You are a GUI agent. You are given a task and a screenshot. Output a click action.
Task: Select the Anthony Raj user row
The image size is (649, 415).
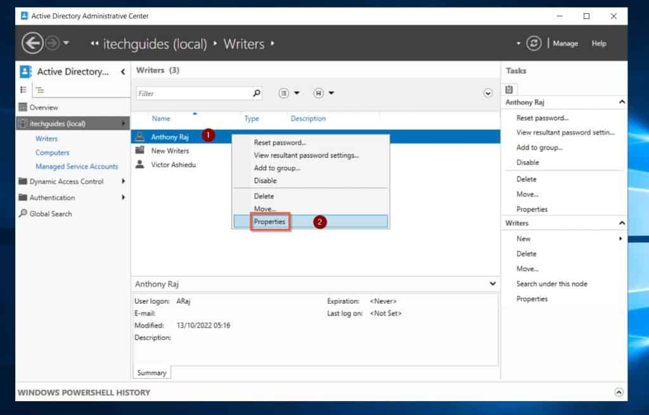click(316, 137)
